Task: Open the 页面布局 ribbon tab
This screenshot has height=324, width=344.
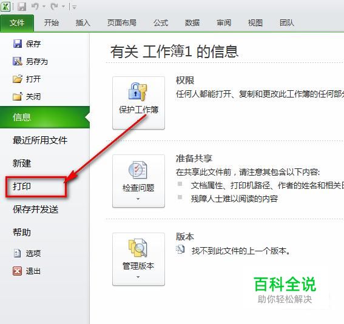Action: [x=122, y=23]
